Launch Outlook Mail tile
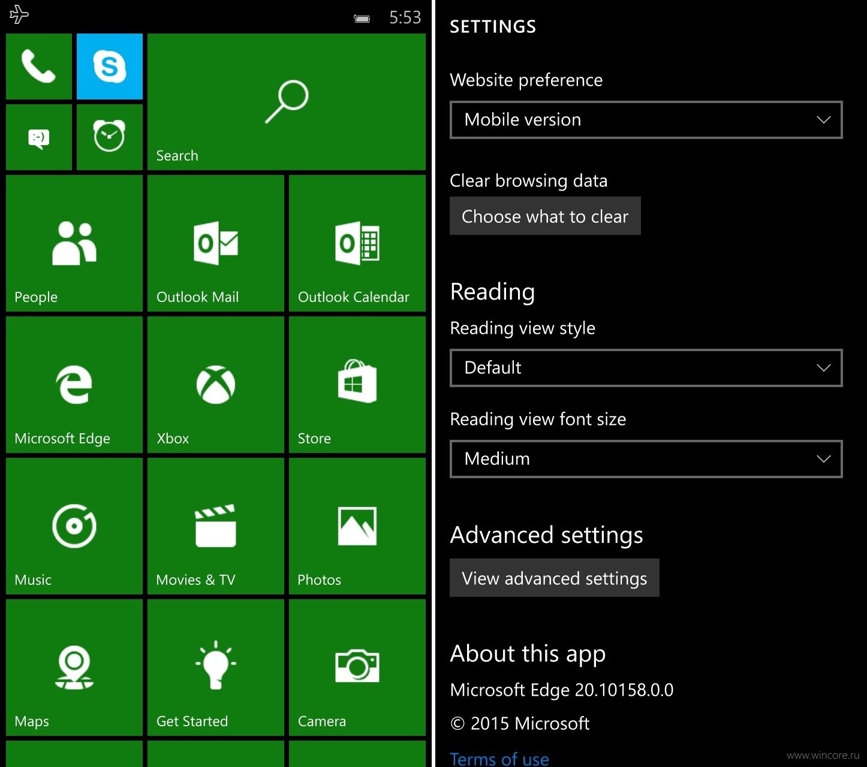The height and width of the screenshot is (767, 867). [x=216, y=243]
